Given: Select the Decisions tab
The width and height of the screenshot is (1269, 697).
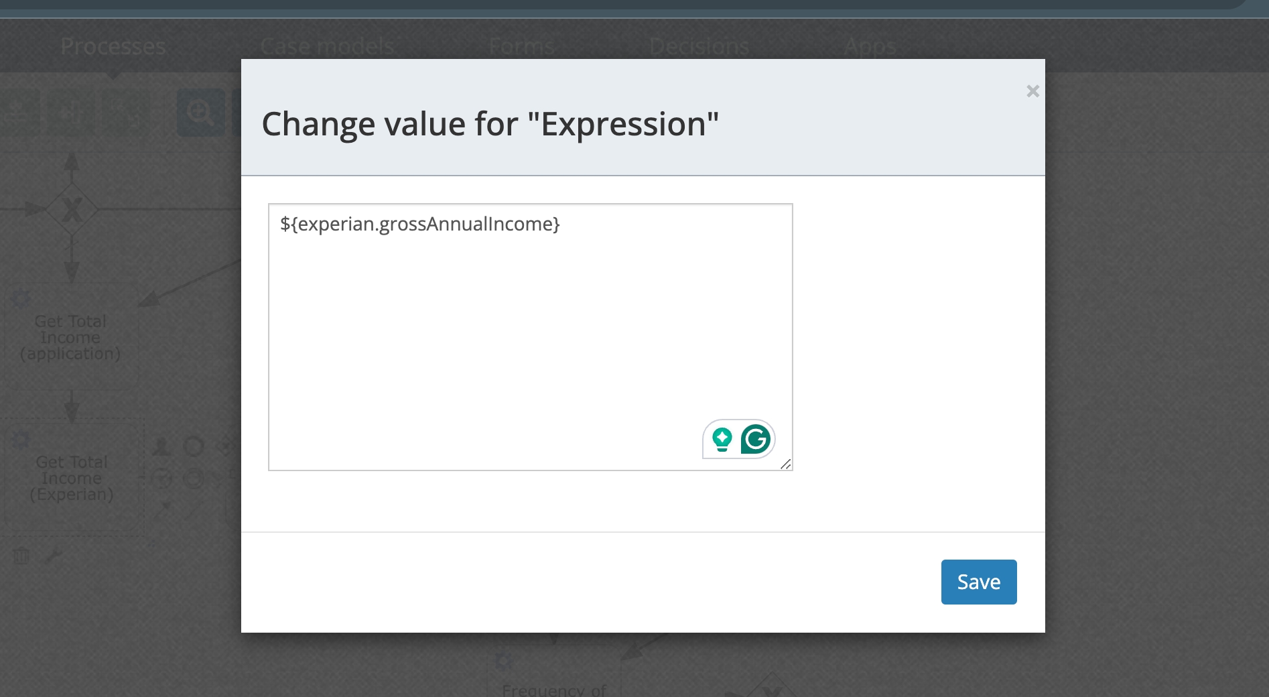Looking at the screenshot, I should coord(699,46).
